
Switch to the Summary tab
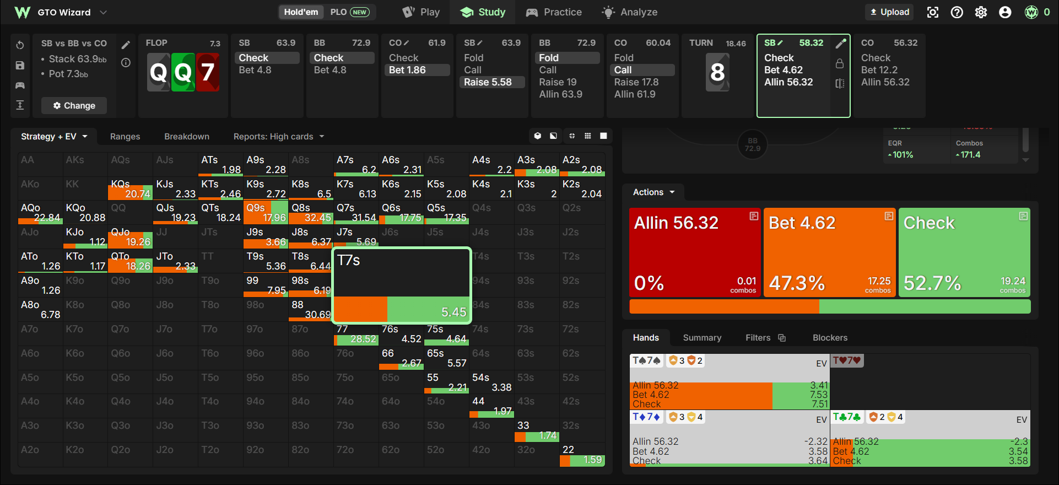(x=702, y=338)
